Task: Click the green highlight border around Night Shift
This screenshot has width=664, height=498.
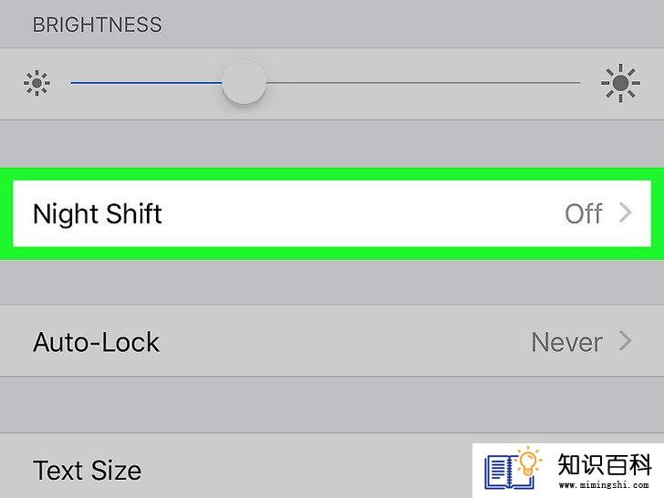Action: coord(332,174)
